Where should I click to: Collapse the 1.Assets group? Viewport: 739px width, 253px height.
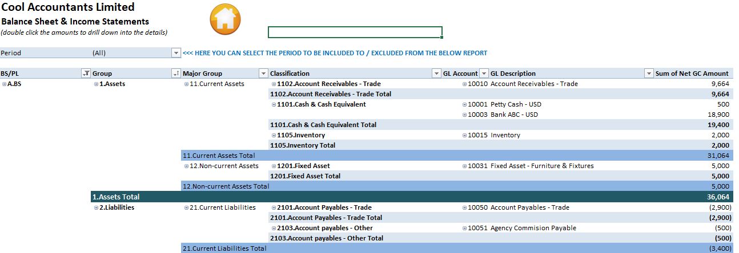96,84
